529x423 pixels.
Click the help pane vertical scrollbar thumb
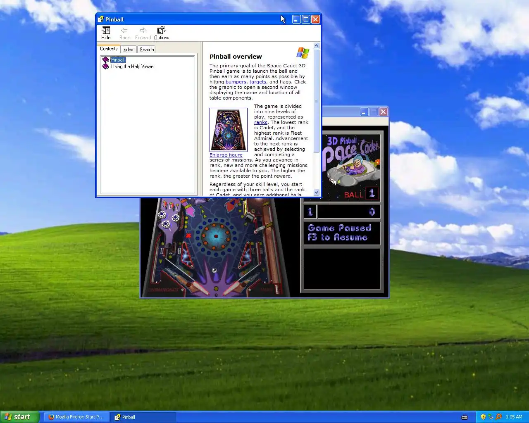pyautogui.click(x=317, y=101)
